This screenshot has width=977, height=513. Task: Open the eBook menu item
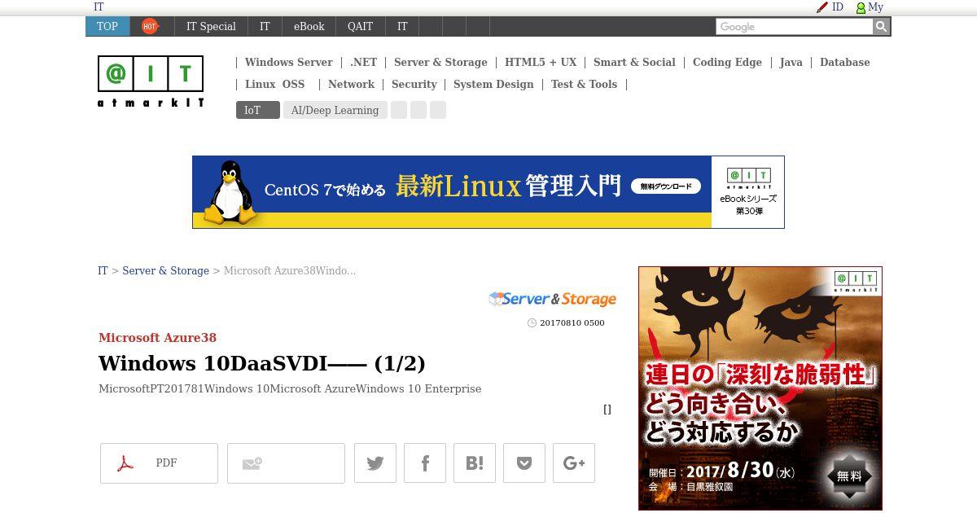tap(309, 26)
